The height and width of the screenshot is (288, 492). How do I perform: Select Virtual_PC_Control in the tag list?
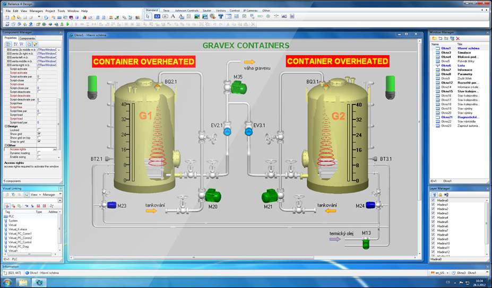coord(20,242)
